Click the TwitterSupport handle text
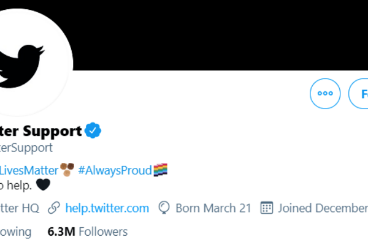This screenshot has height=245, width=368. click(x=26, y=148)
